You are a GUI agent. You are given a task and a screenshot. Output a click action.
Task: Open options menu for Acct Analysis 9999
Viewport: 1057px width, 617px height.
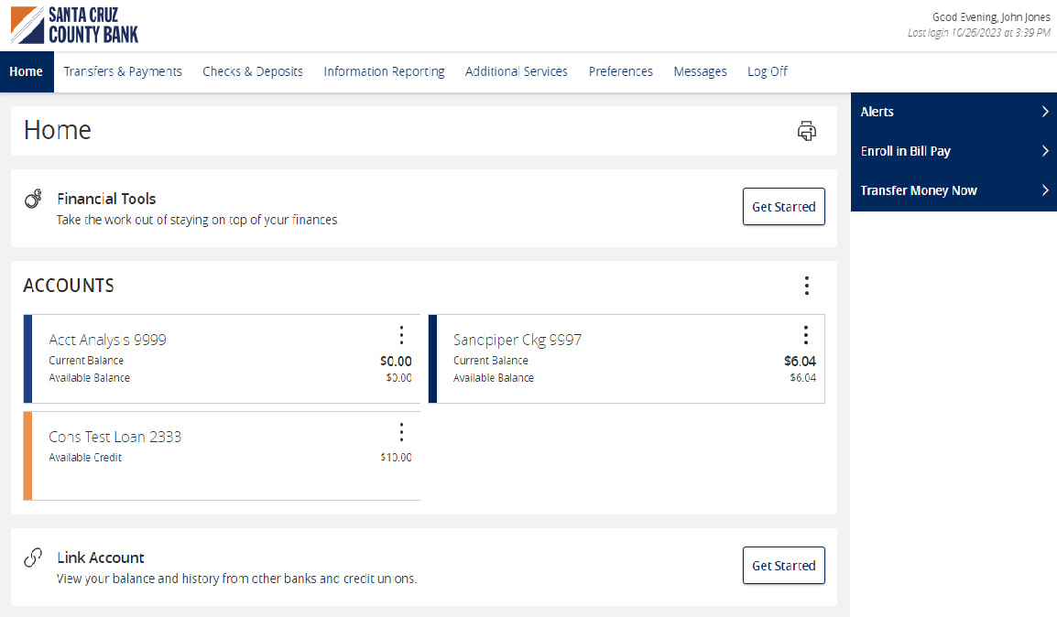point(401,335)
